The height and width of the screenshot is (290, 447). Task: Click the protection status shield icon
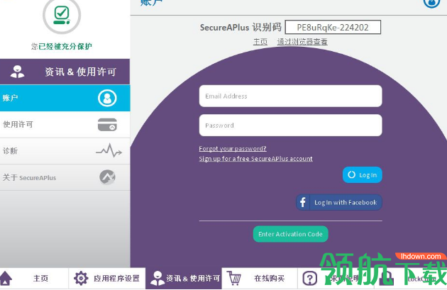pyautogui.click(x=62, y=15)
